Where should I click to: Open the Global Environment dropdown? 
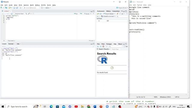(x=108, y=16)
